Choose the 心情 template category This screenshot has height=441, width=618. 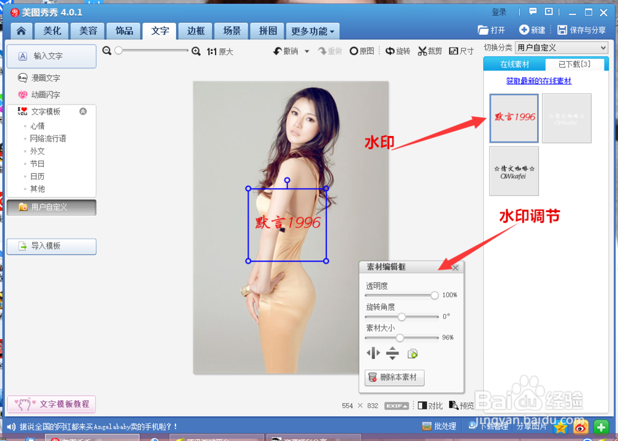click(x=38, y=126)
